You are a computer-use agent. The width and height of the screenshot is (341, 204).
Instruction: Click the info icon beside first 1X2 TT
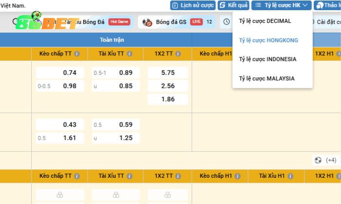click(x=178, y=54)
